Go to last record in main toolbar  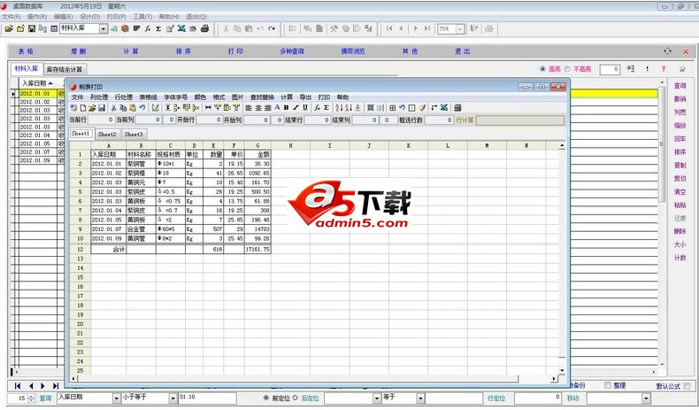[x=427, y=28]
